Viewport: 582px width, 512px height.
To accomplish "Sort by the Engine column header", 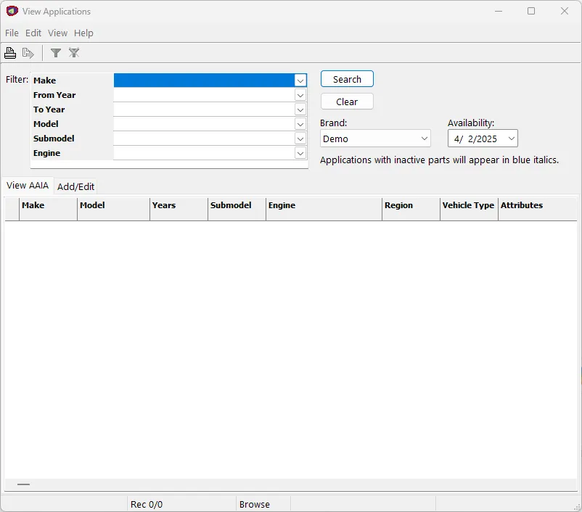I will pos(324,206).
